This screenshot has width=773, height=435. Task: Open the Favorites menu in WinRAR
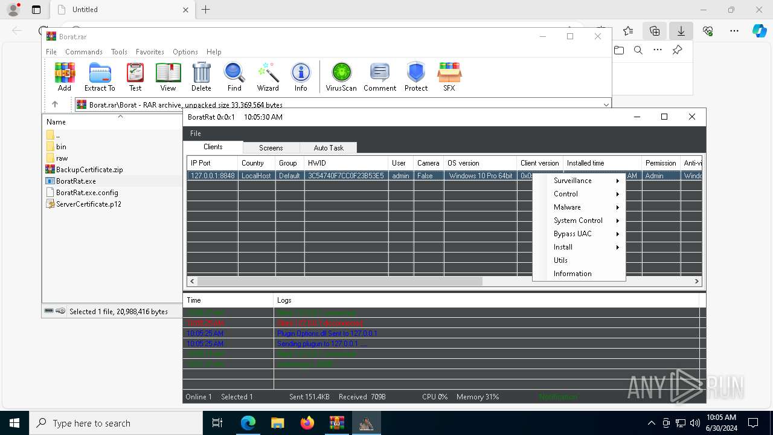(150, 52)
